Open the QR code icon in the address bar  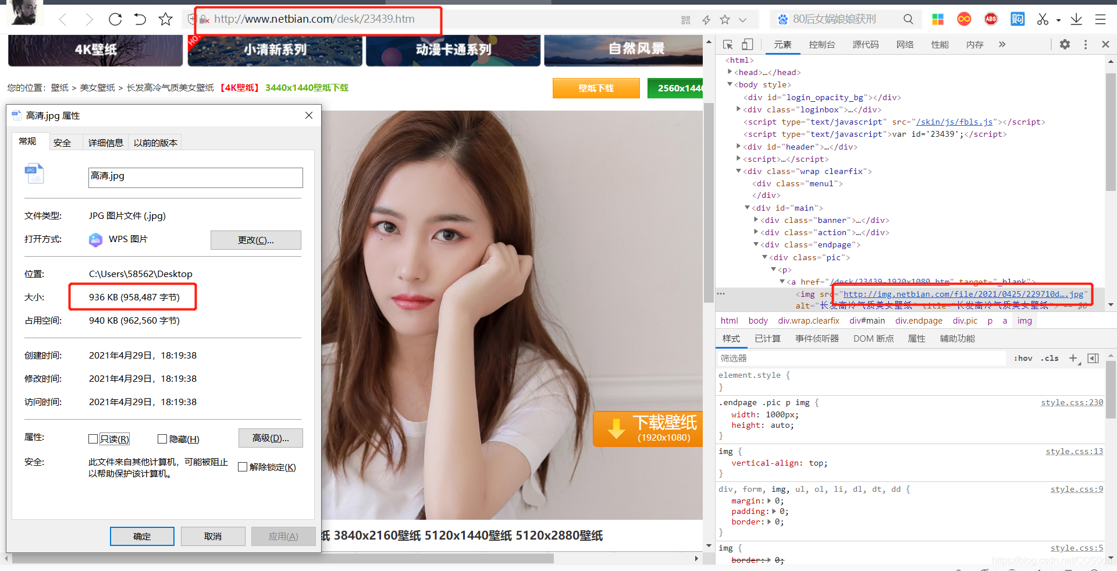pos(686,20)
